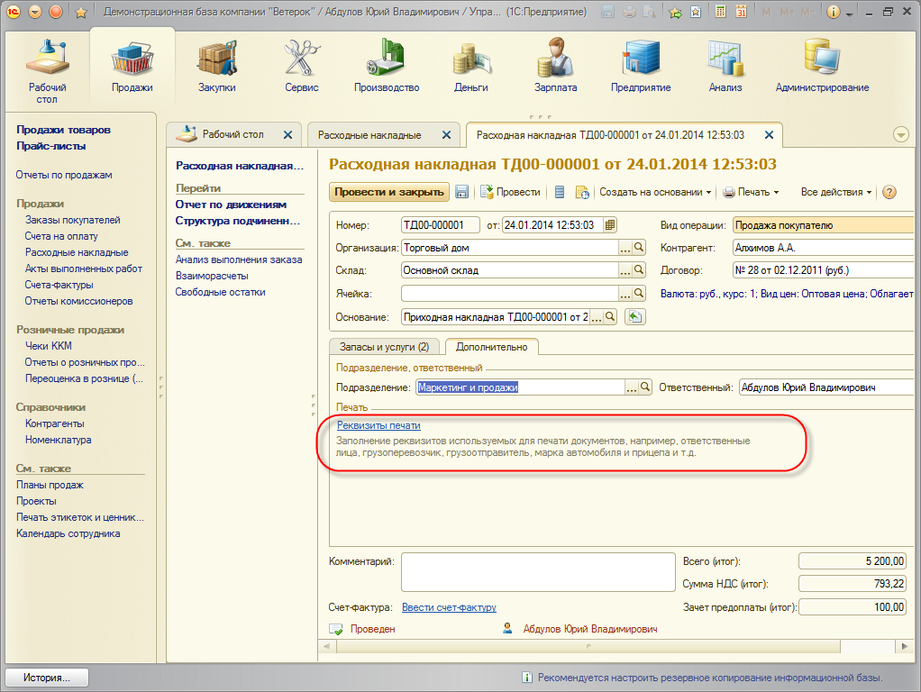Save the document with the diskette icon
The height and width of the screenshot is (692, 921).
click(x=462, y=192)
